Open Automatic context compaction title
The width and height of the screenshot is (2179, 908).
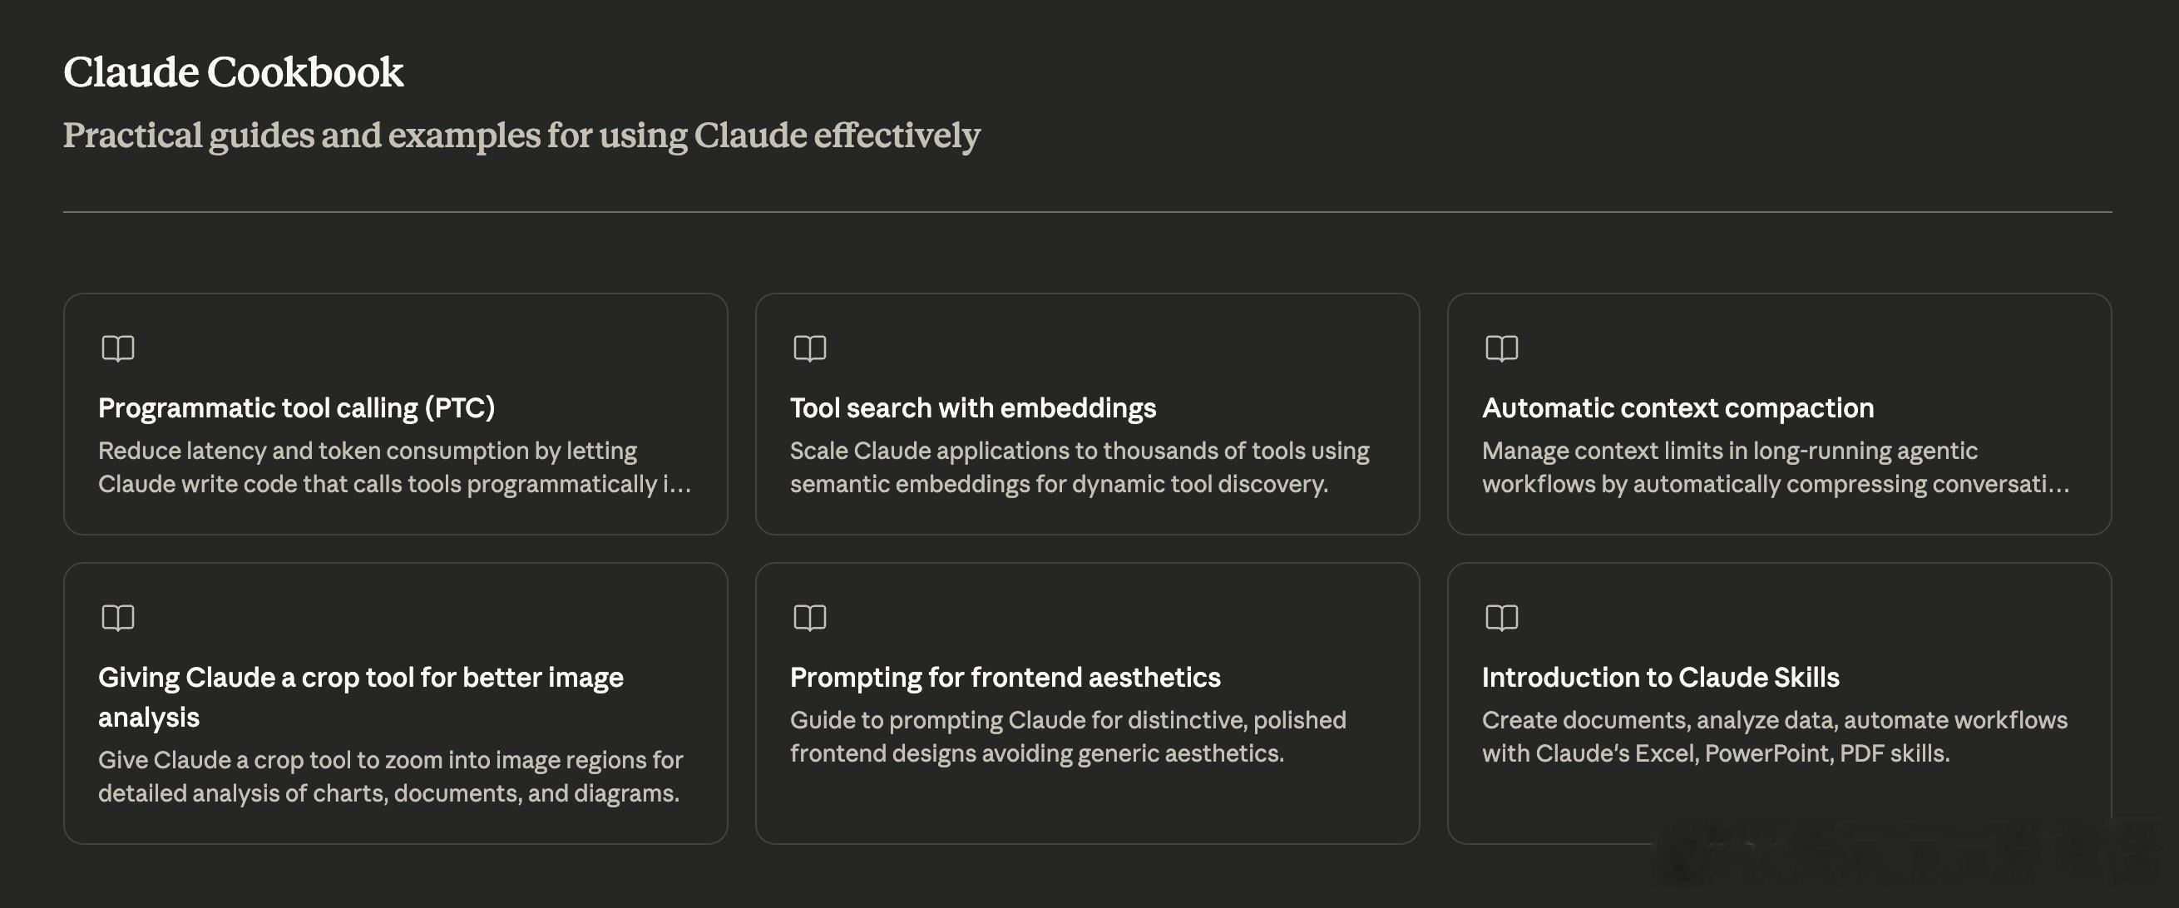1677,408
